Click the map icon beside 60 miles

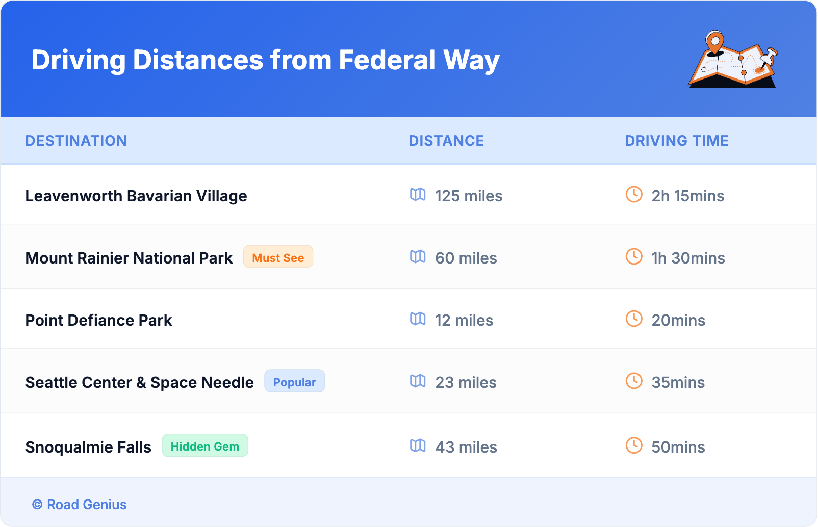418,257
